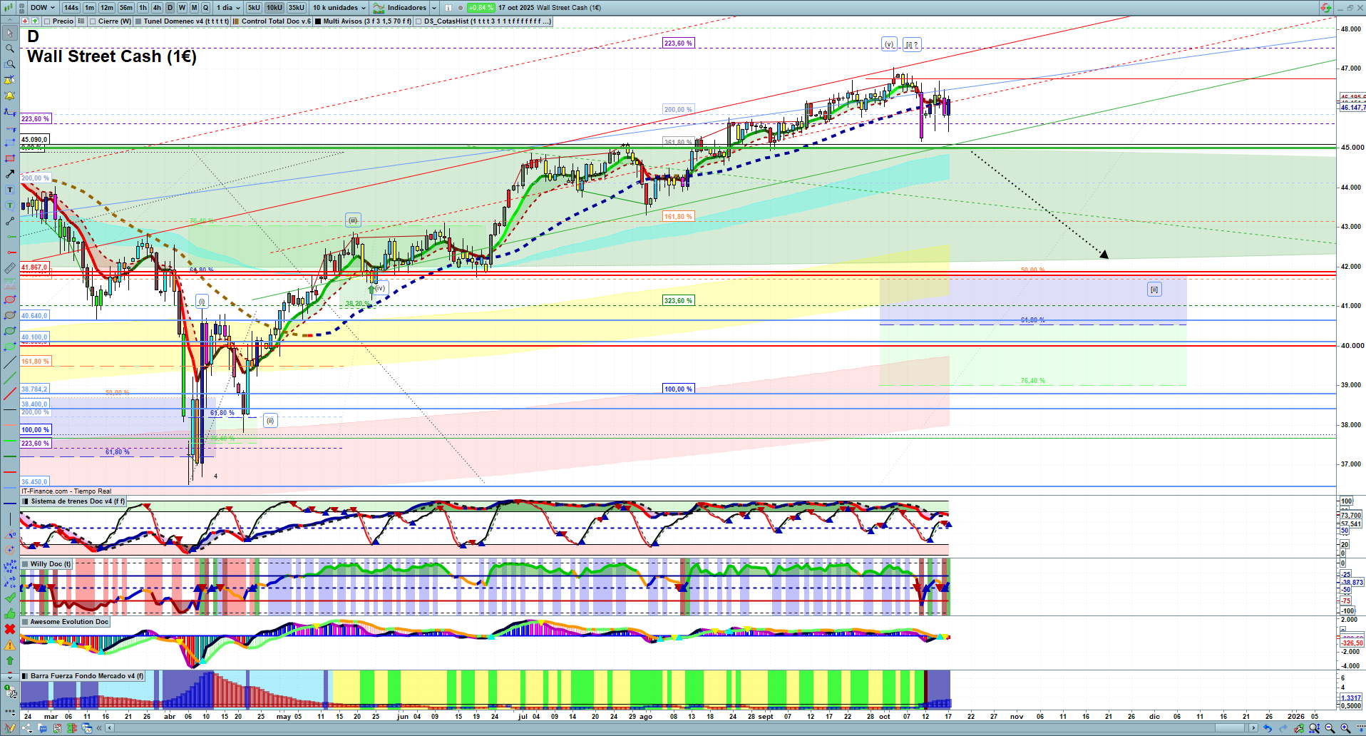Select the yellow bell alert tool

point(10,96)
